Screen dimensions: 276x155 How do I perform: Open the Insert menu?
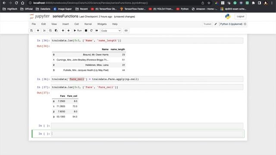click(x=66, y=24)
